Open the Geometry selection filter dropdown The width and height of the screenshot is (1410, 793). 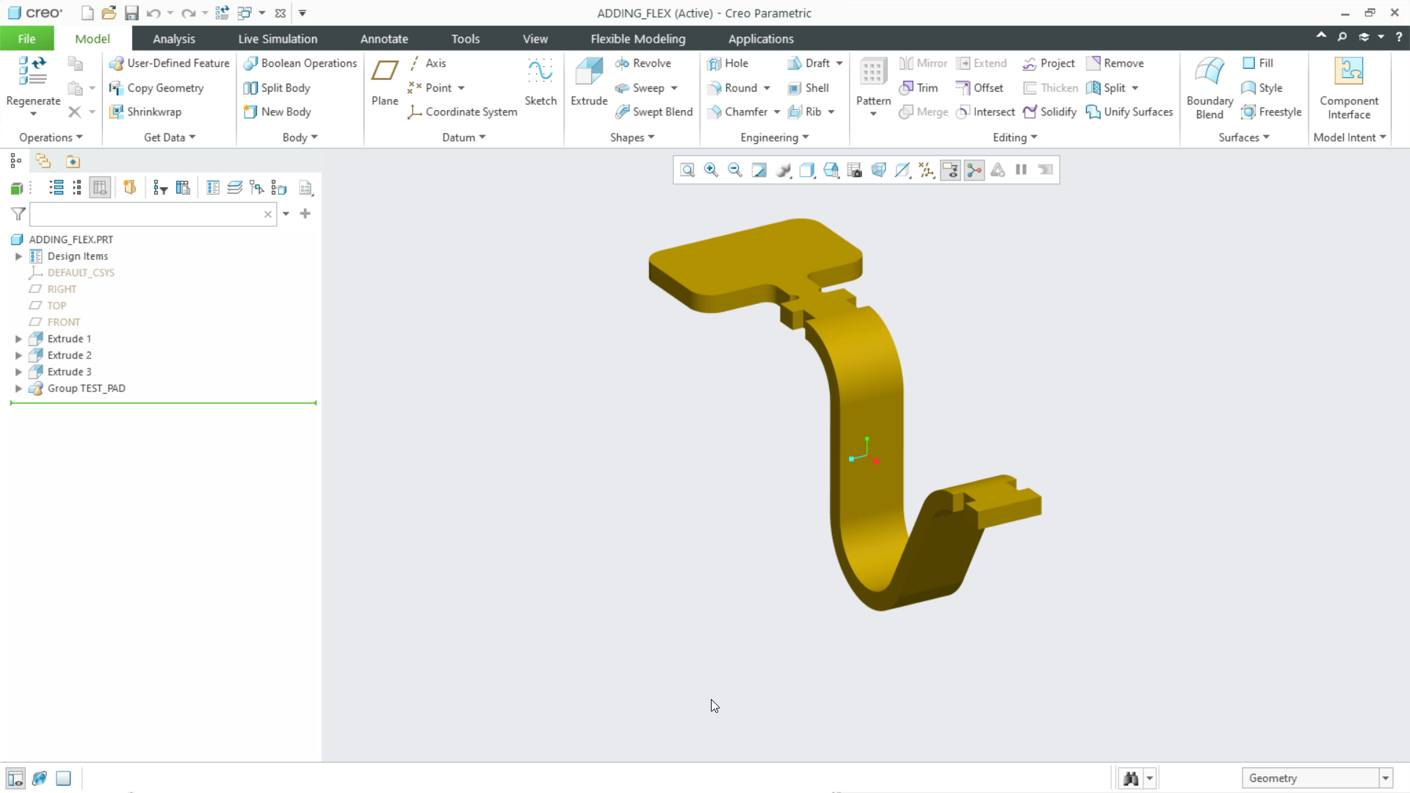1386,778
